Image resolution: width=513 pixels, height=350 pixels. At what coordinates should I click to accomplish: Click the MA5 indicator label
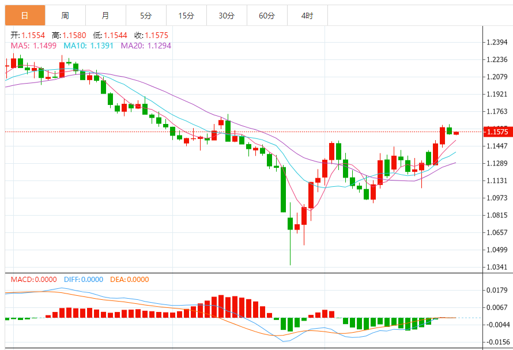tap(34, 46)
